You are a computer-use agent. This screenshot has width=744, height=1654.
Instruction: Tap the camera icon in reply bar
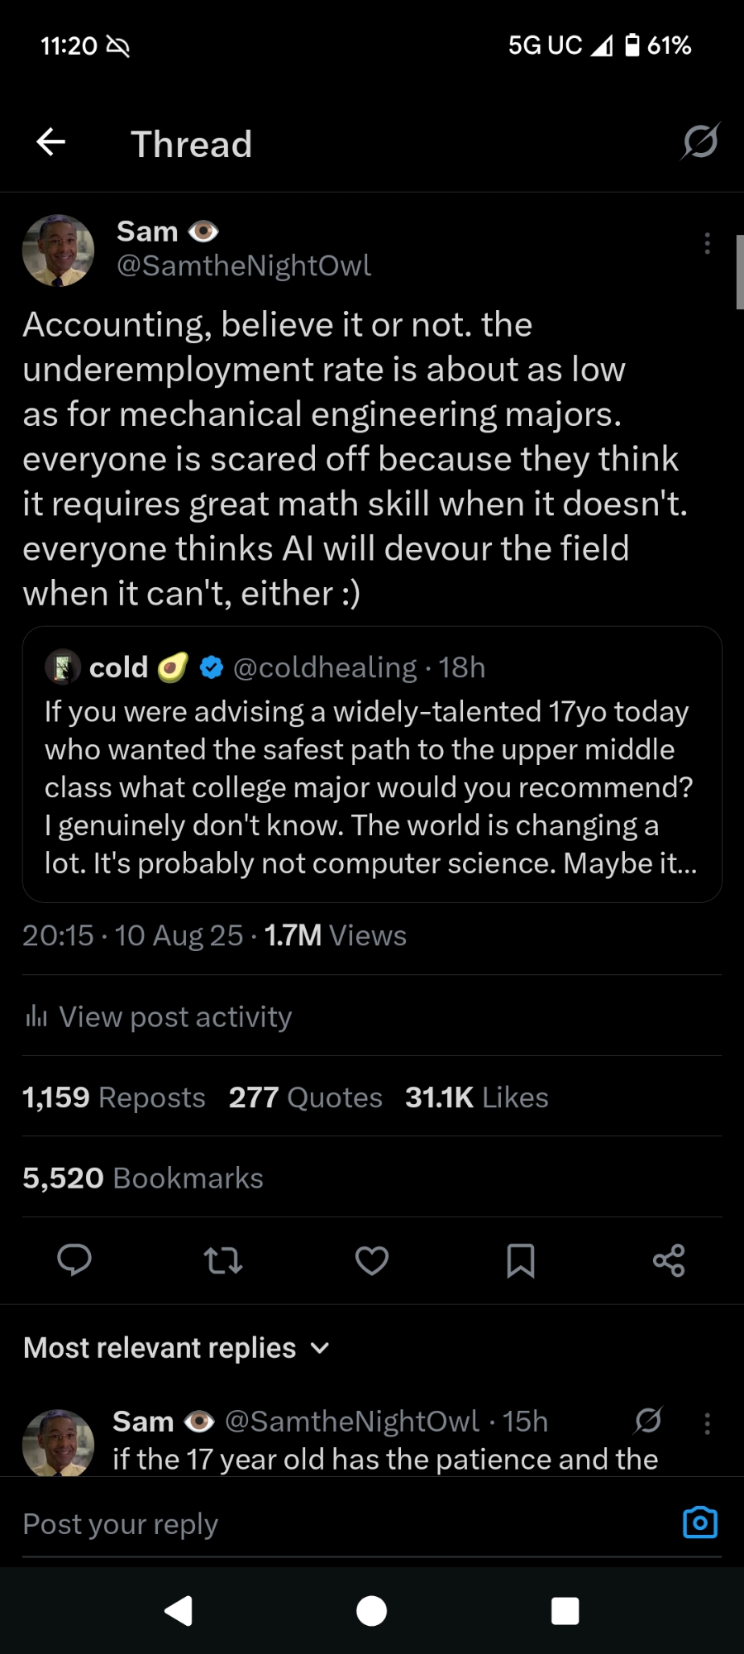point(699,1523)
